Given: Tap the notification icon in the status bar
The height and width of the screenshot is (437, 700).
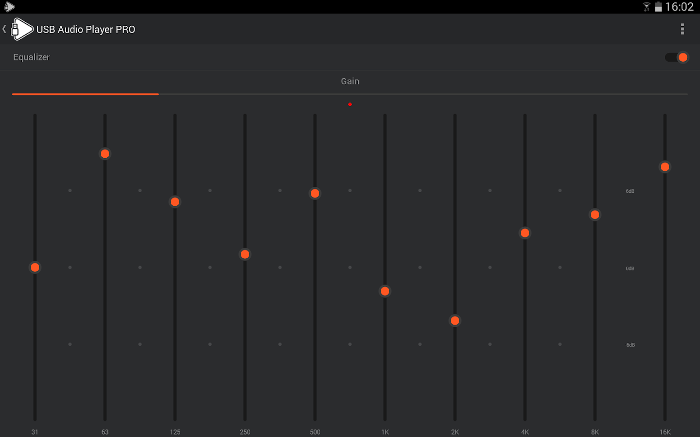Looking at the screenshot, I should 9,7.
